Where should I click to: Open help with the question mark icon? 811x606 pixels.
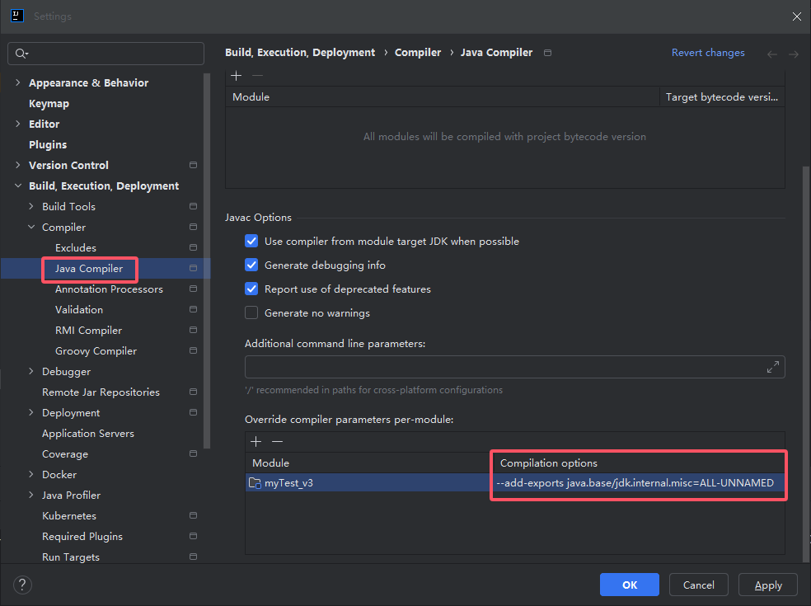22,585
